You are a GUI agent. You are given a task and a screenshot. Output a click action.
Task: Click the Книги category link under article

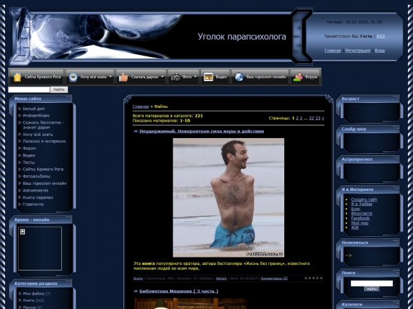click(138, 278)
